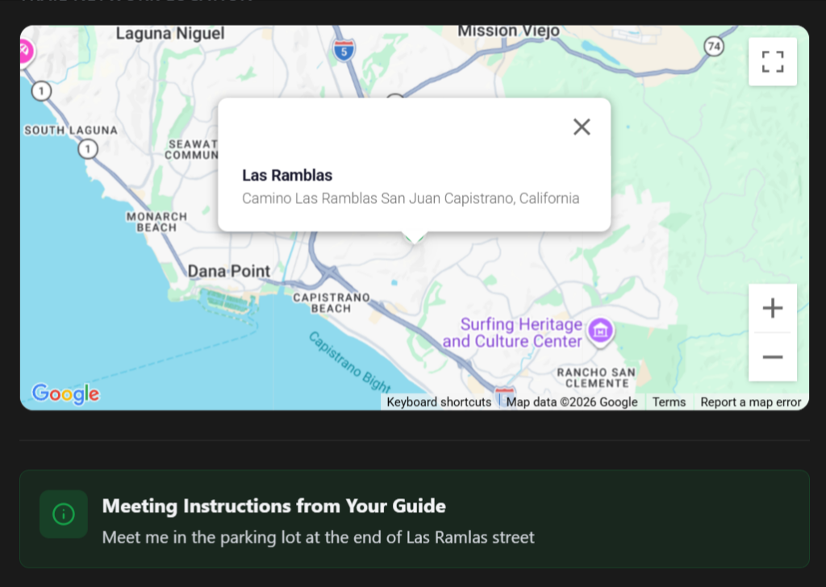826x587 pixels.
Task: Click the Route 74 highway shield
Action: (712, 47)
